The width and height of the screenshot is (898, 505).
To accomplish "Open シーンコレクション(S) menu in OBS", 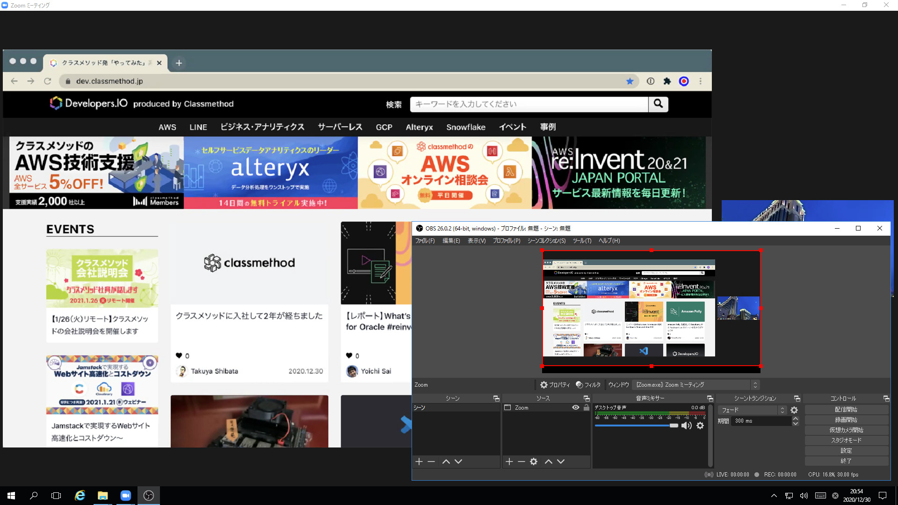I will pos(547,241).
